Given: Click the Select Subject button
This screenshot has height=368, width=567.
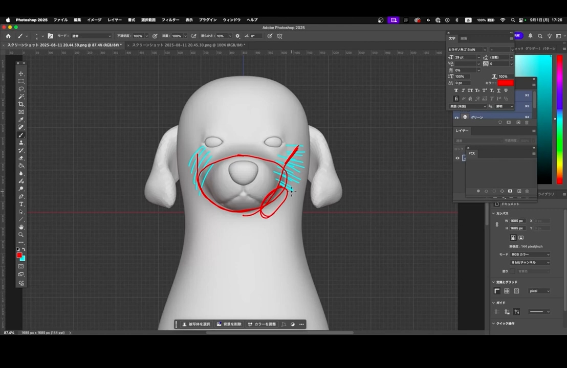Looking at the screenshot, I should pyautogui.click(x=196, y=324).
